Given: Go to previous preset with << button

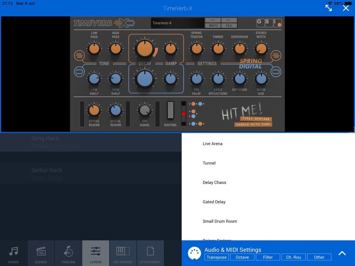Looking at the screenshot, I should click(x=213, y=20).
